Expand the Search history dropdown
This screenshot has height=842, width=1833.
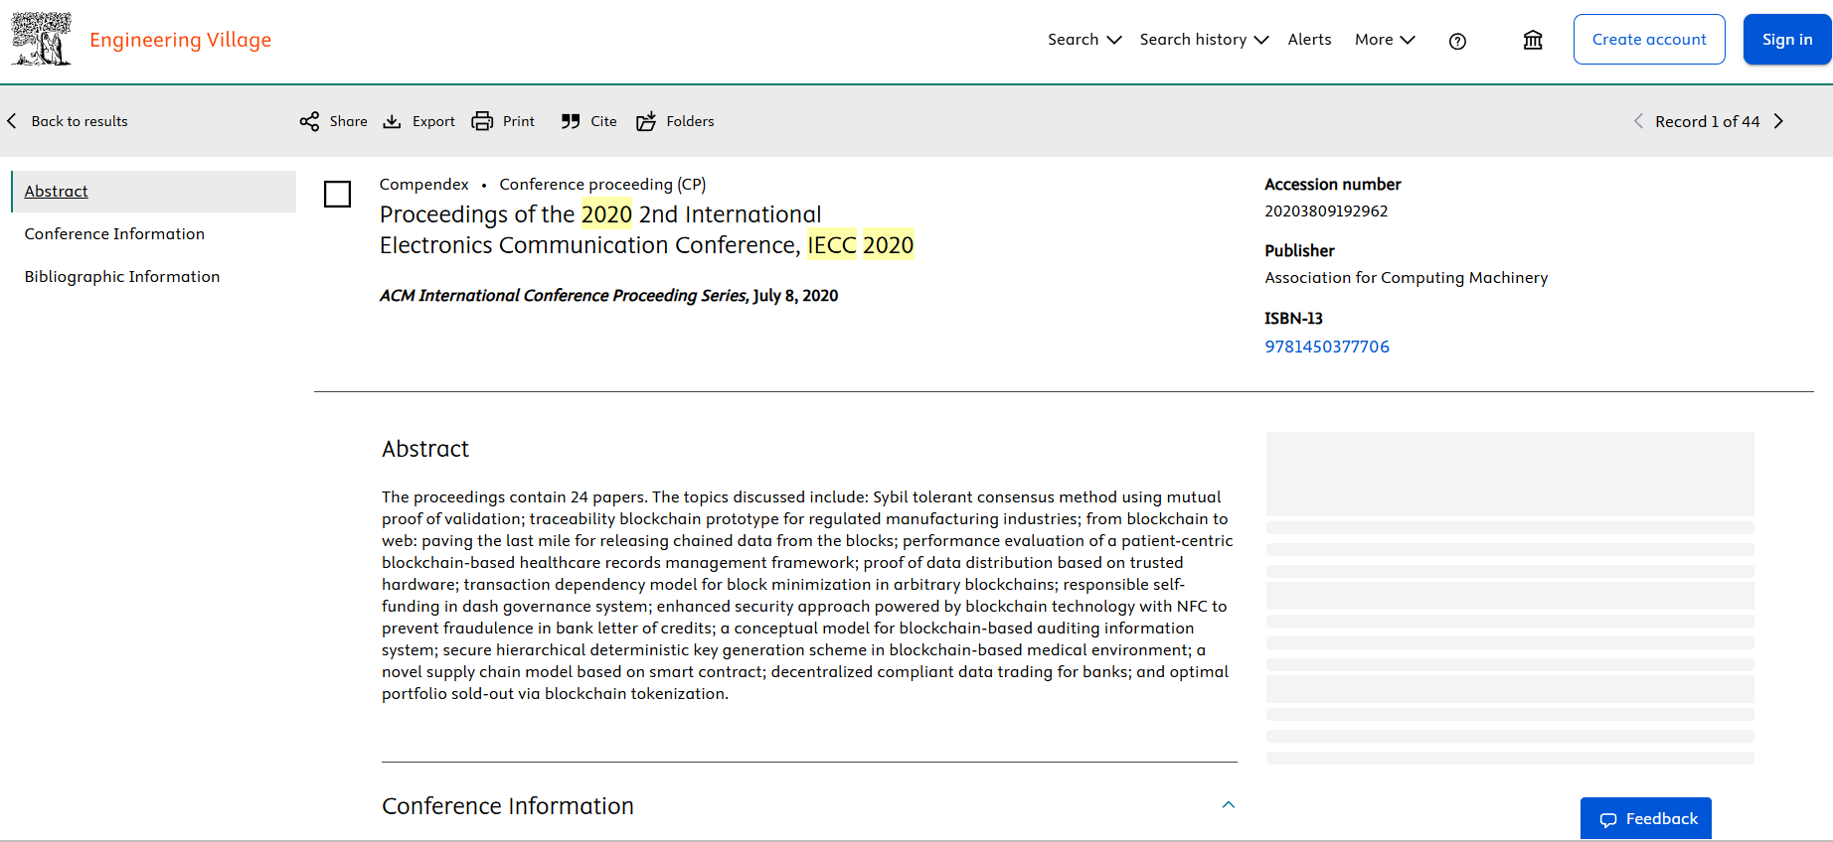pos(1203,40)
